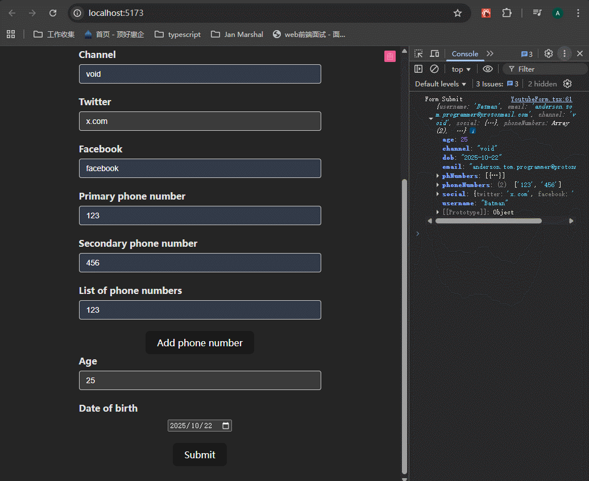
Task: Toggle the device toolbar icon
Action: pyautogui.click(x=434, y=53)
